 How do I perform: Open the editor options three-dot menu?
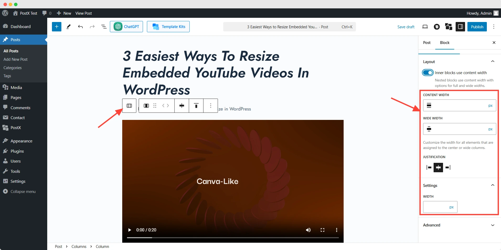point(494,27)
